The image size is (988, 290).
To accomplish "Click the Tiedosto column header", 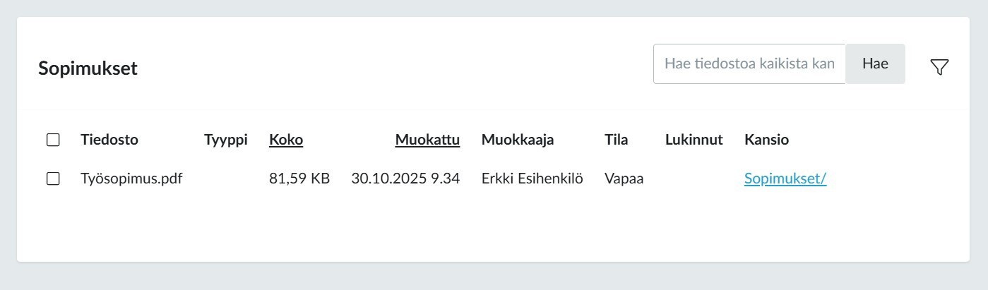I will coord(109,140).
